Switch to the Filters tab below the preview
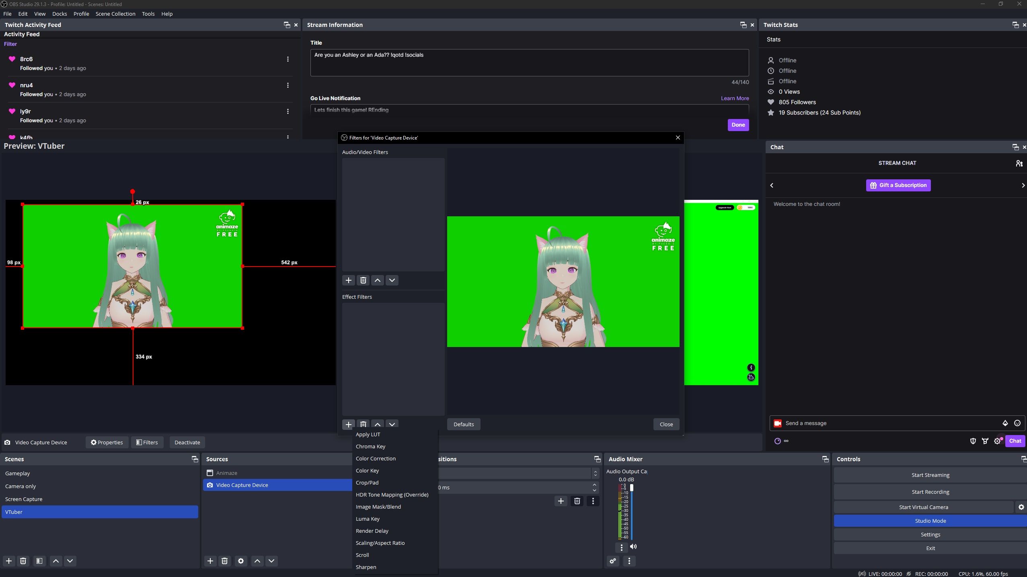The height and width of the screenshot is (577, 1027). coord(147,442)
